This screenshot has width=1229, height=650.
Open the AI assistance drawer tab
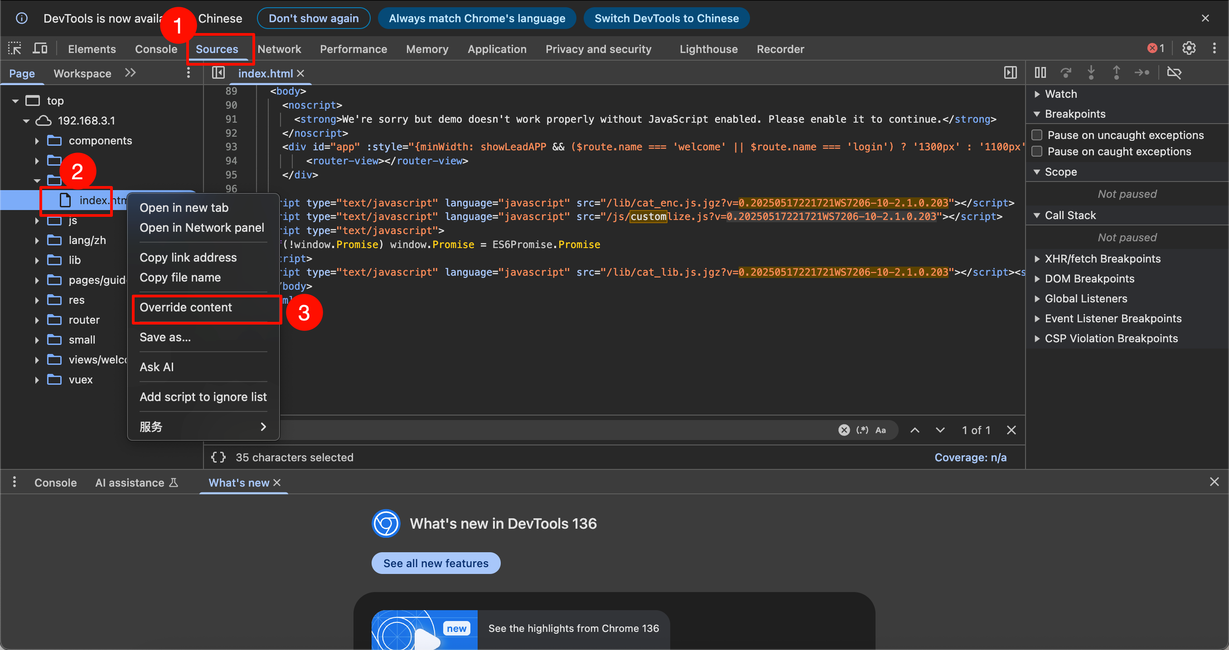[136, 483]
